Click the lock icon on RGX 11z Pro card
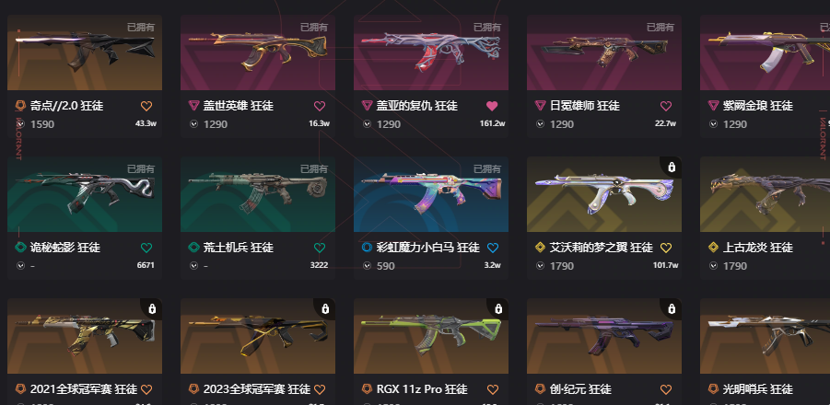Viewport: 830px width, 405px height. coord(498,308)
